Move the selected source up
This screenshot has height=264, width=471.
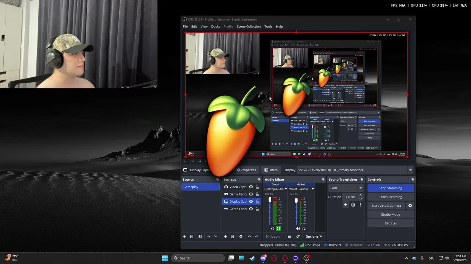(x=249, y=236)
